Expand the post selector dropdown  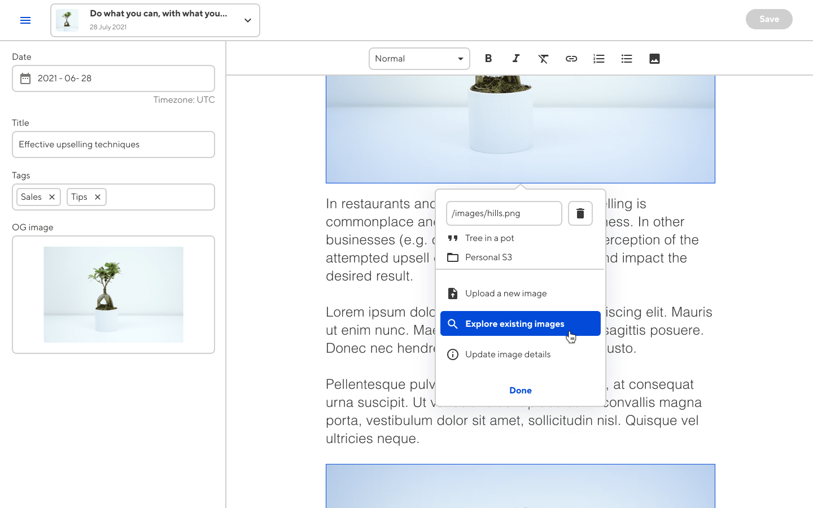247,20
